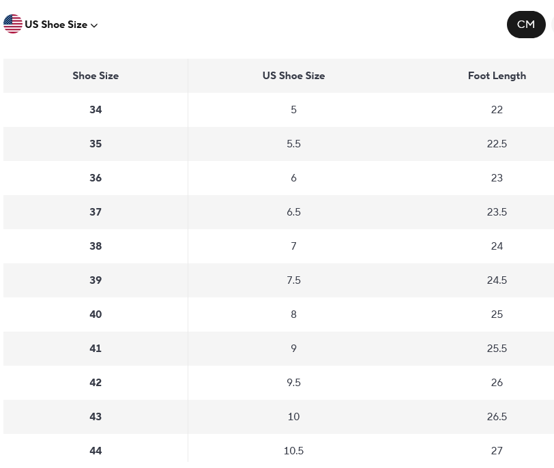Click the US Shoe Size column header
554x468 pixels.
(x=293, y=76)
